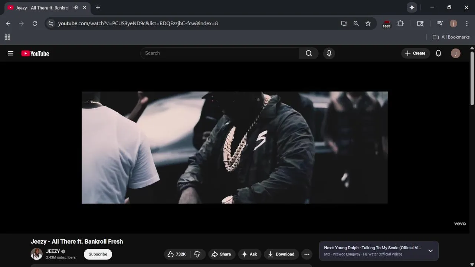Restore down the Chrome window
This screenshot has height=267, width=475.
[x=449, y=7]
